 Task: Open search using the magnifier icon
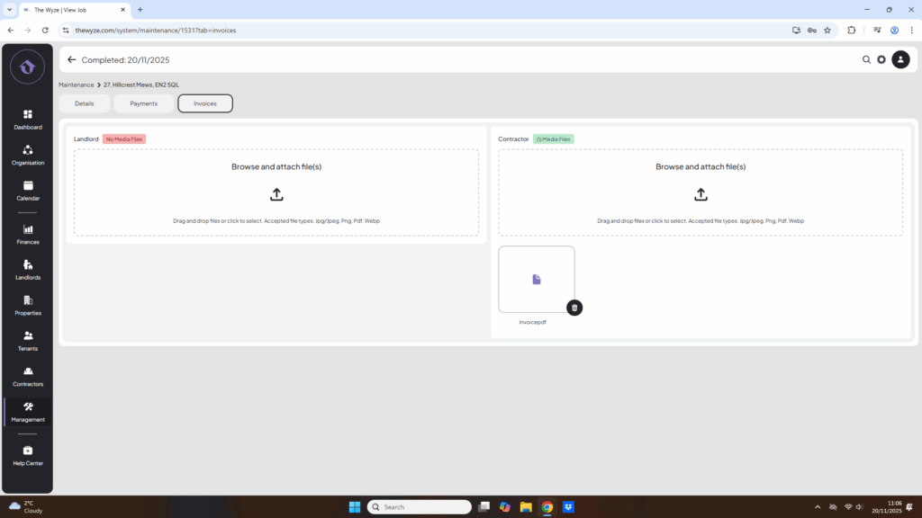click(866, 60)
